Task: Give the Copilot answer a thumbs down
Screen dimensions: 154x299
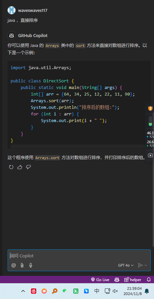Action: point(28,167)
